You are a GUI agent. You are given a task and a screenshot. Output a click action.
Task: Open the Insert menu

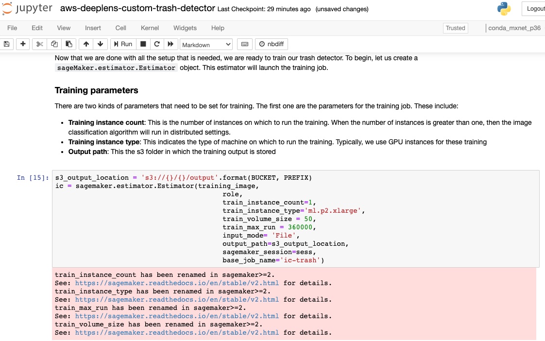point(93,28)
